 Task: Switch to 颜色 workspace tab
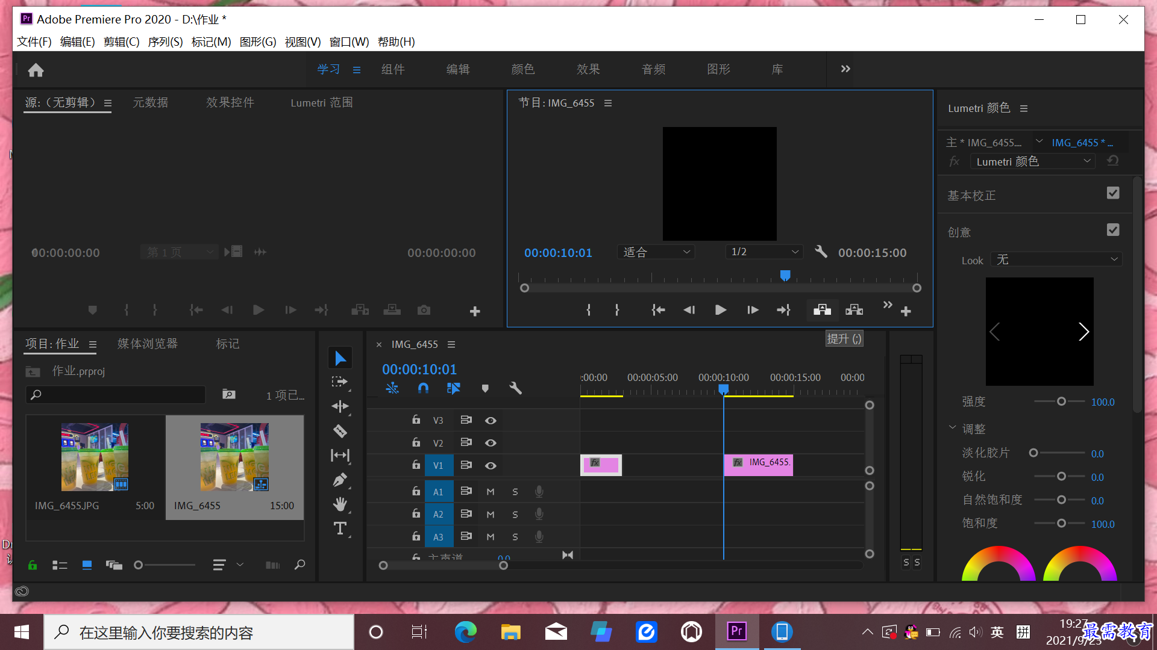523,69
